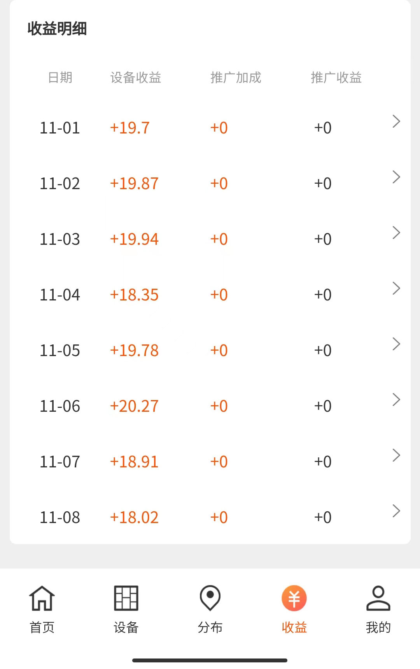This screenshot has height=669, width=420.
Task: Click the +20.27 device earnings value
Action: (134, 406)
